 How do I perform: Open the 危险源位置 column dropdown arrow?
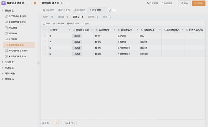pyautogui.click(x=160, y=30)
